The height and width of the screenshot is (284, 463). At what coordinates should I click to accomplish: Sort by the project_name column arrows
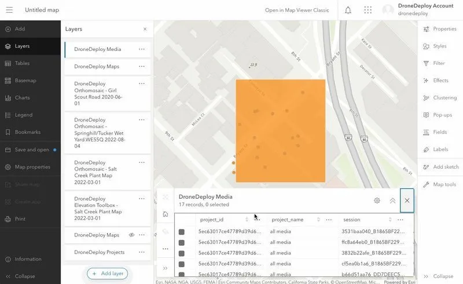318,220
